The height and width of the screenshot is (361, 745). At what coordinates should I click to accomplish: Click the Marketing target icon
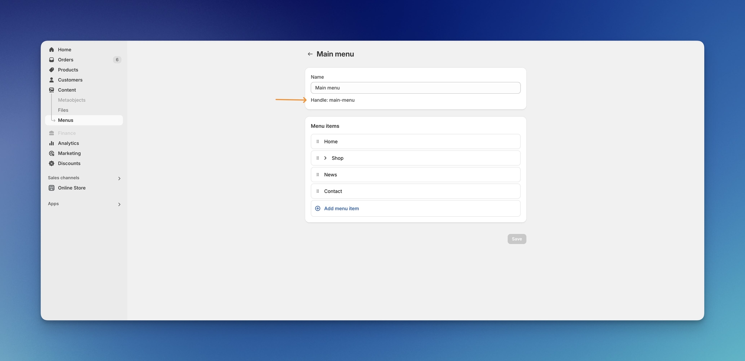coord(51,153)
